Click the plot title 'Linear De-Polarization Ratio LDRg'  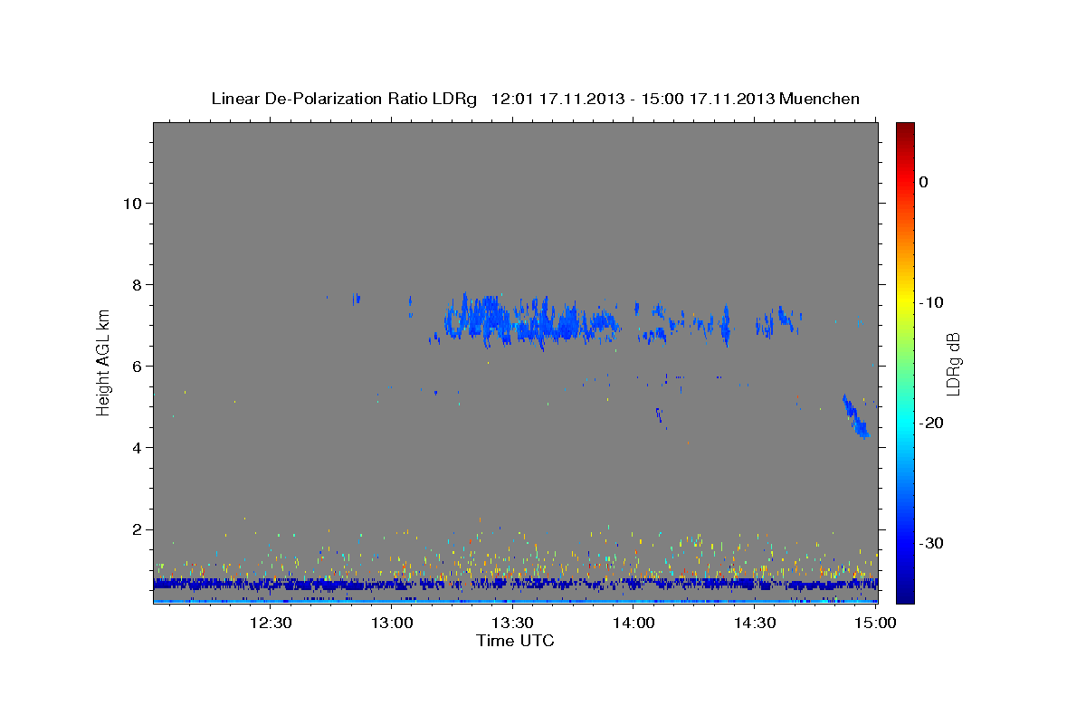344,99
